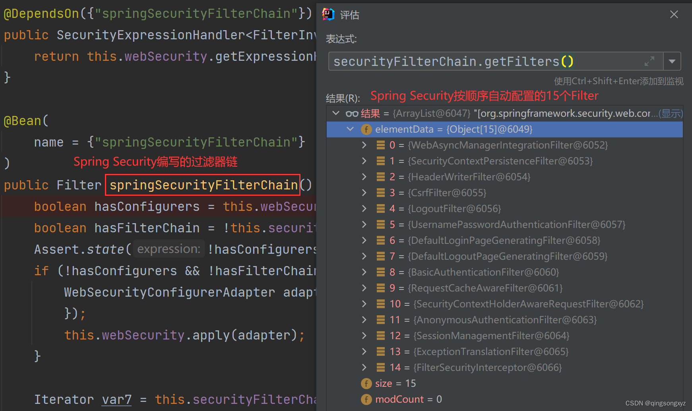Select the LogoutFilter@6056 row text
692x411 pixels.
point(445,208)
